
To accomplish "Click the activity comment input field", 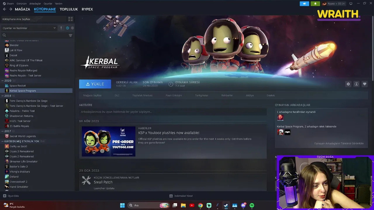I will [173, 112].
